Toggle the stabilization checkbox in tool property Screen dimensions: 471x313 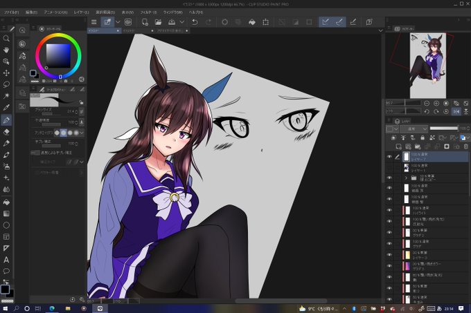[x=35, y=153]
